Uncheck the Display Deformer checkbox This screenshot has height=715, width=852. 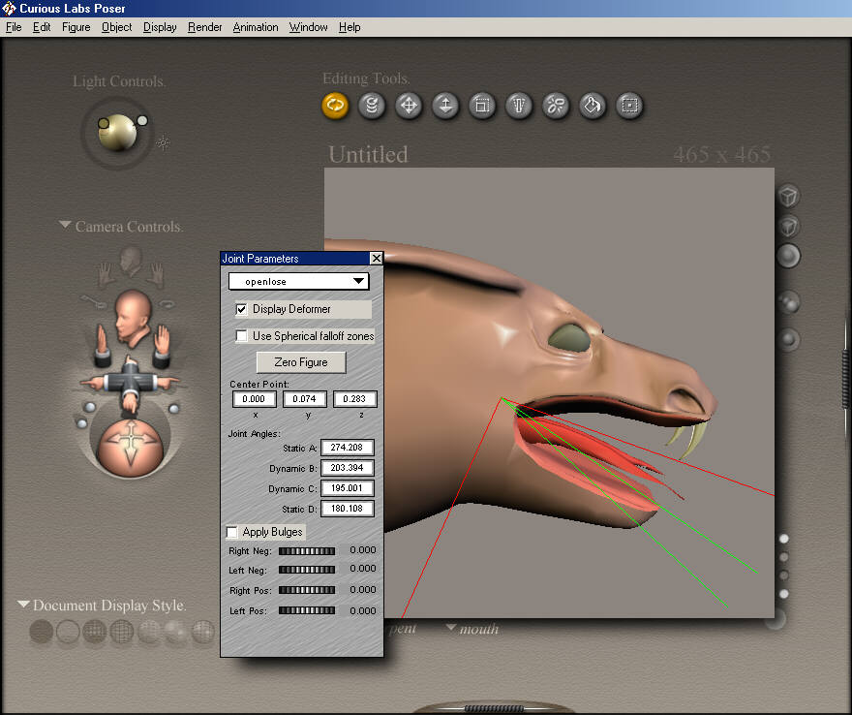[x=242, y=309]
